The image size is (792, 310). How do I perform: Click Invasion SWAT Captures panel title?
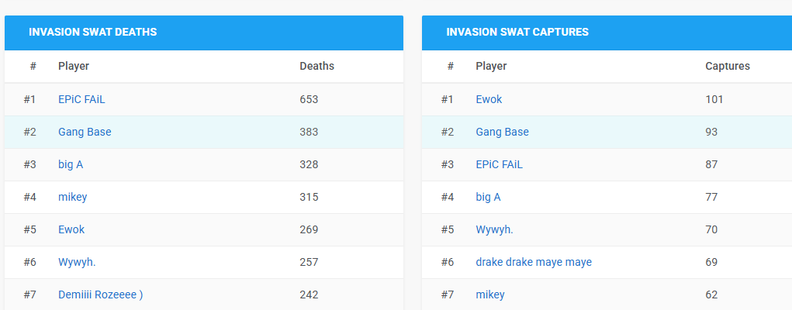517,32
